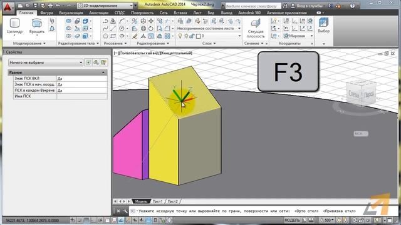The image size is (401, 225).
Task: Click the search binoculars icon
Action: tap(285, 6)
